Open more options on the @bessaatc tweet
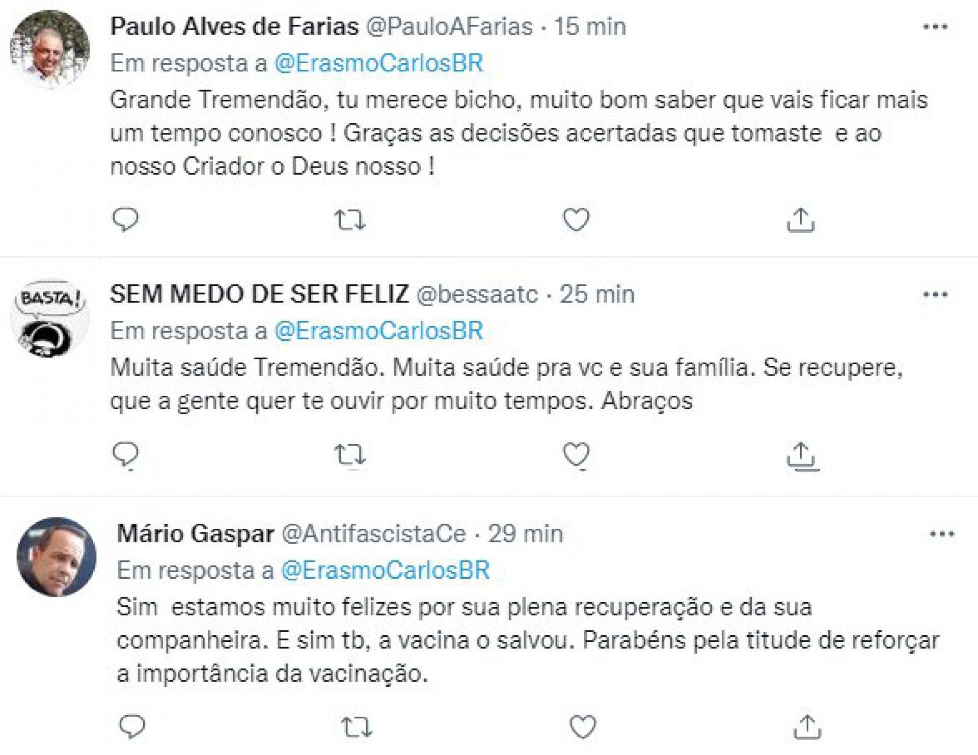 click(936, 294)
